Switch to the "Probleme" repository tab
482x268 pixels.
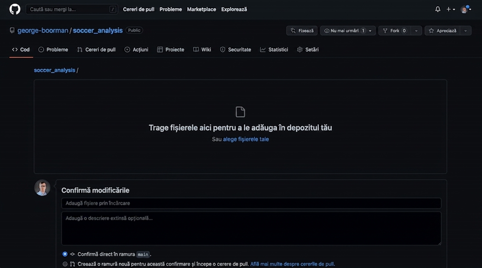[x=53, y=50]
